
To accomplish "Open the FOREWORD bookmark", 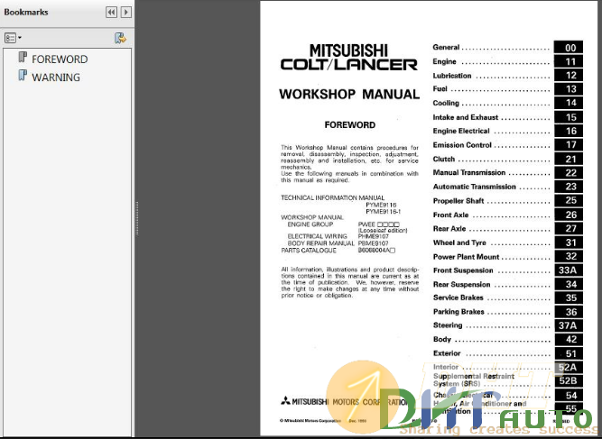I will [60, 59].
